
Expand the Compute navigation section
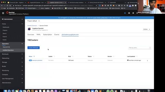coord(12,75)
